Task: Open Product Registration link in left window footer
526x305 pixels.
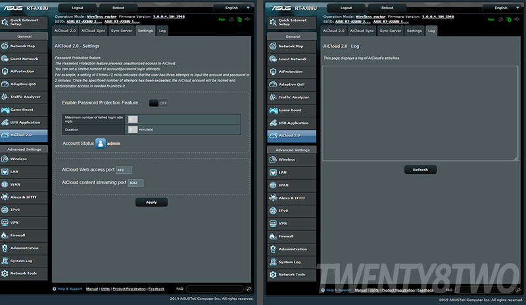Action: (x=129, y=289)
